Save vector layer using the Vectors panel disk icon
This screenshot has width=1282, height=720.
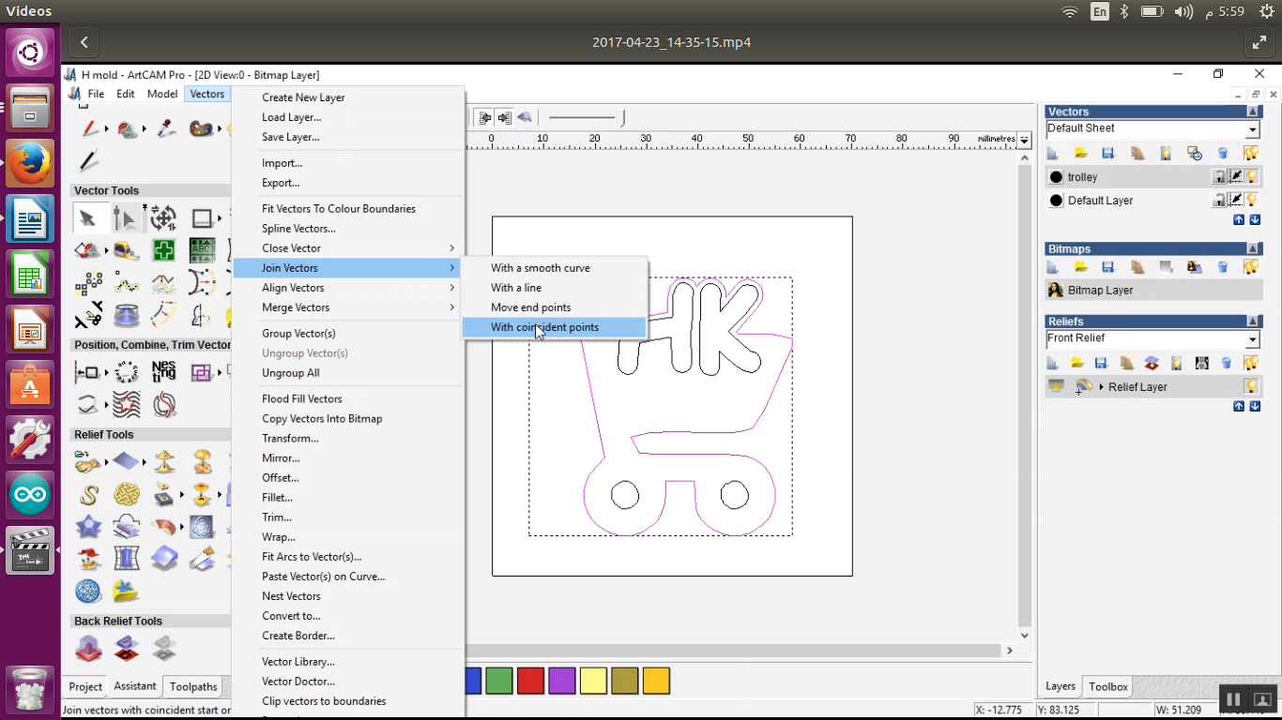tap(1107, 153)
